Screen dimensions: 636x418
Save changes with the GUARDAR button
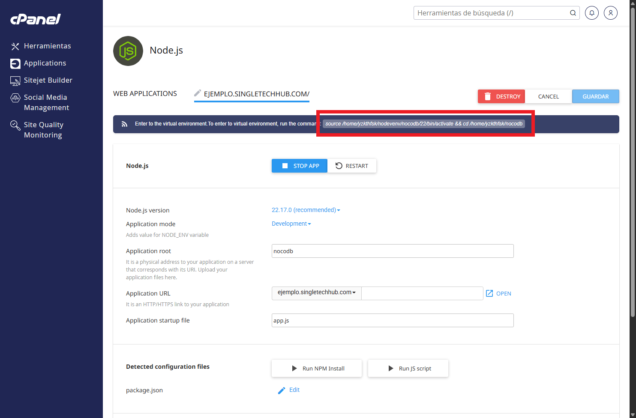coord(596,96)
